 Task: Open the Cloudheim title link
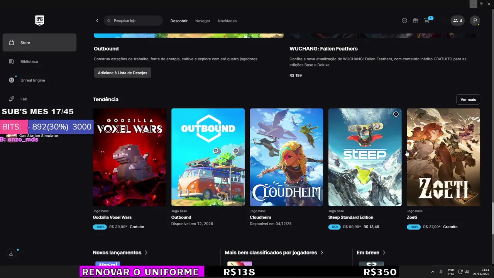[x=261, y=217]
